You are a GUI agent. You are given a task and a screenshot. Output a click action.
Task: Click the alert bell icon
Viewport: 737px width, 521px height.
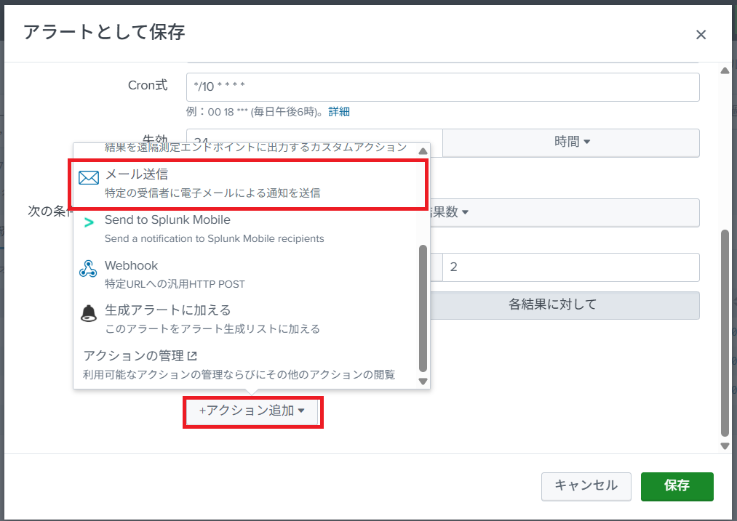(88, 314)
